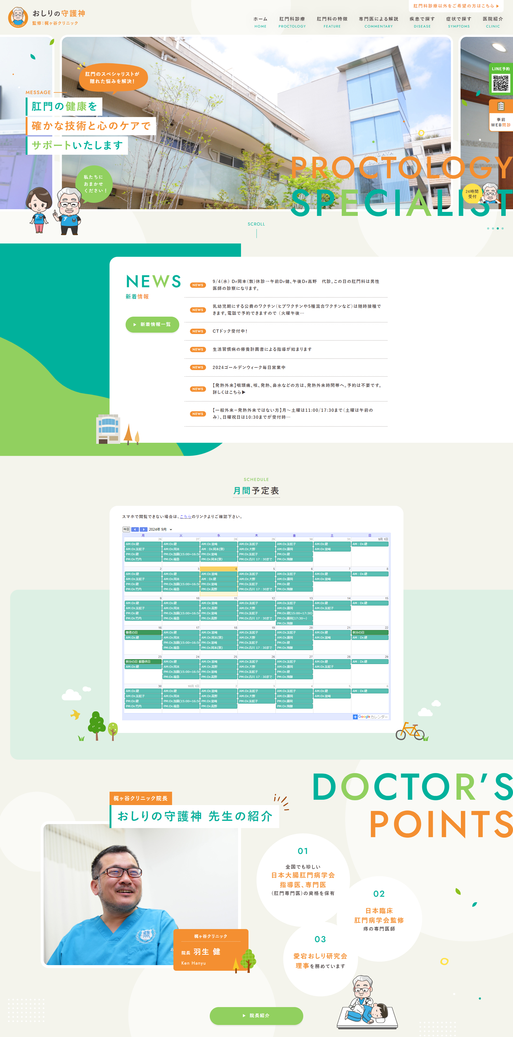Open 医院紹介 CLINIC menu item

(x=493, y=22)
